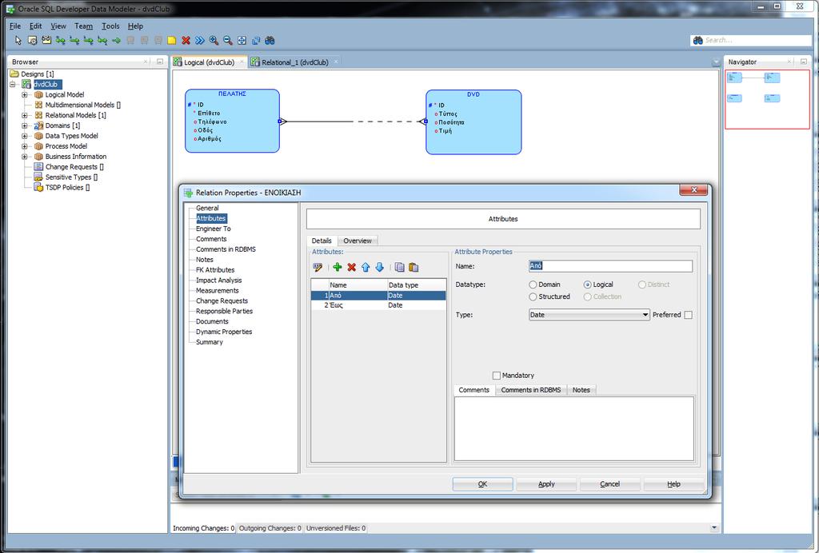This screenshot has width=819, height=553.
Task: Enable the Mandatory checkbox
Action: tap(497, 375)
